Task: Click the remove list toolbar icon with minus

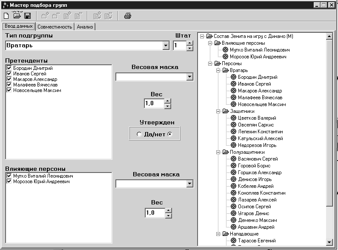Action: coord(78,16)
